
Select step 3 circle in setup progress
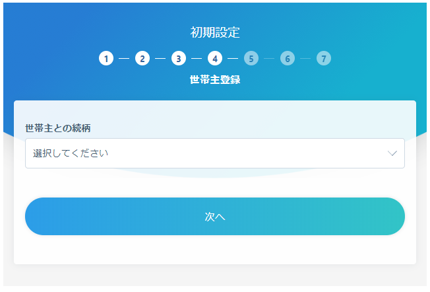coord(179,58)
